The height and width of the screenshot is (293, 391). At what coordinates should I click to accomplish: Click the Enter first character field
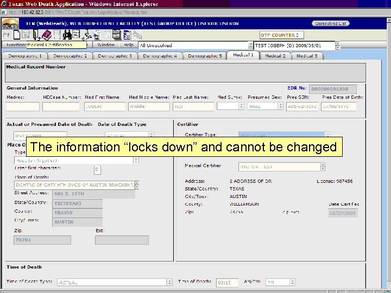97,170
